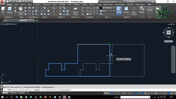Toggle Isometric Drafting in status bar
Screen dimensions: 176x99
point(129,93)
